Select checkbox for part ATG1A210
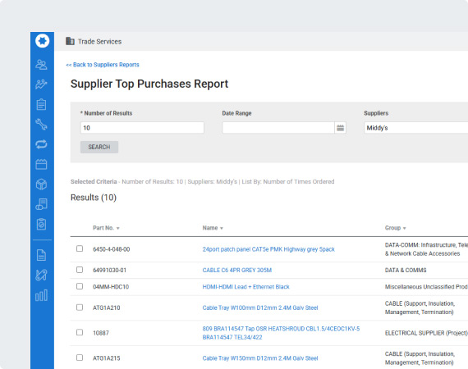The image size is (468, 369). (x=80, y=307)
